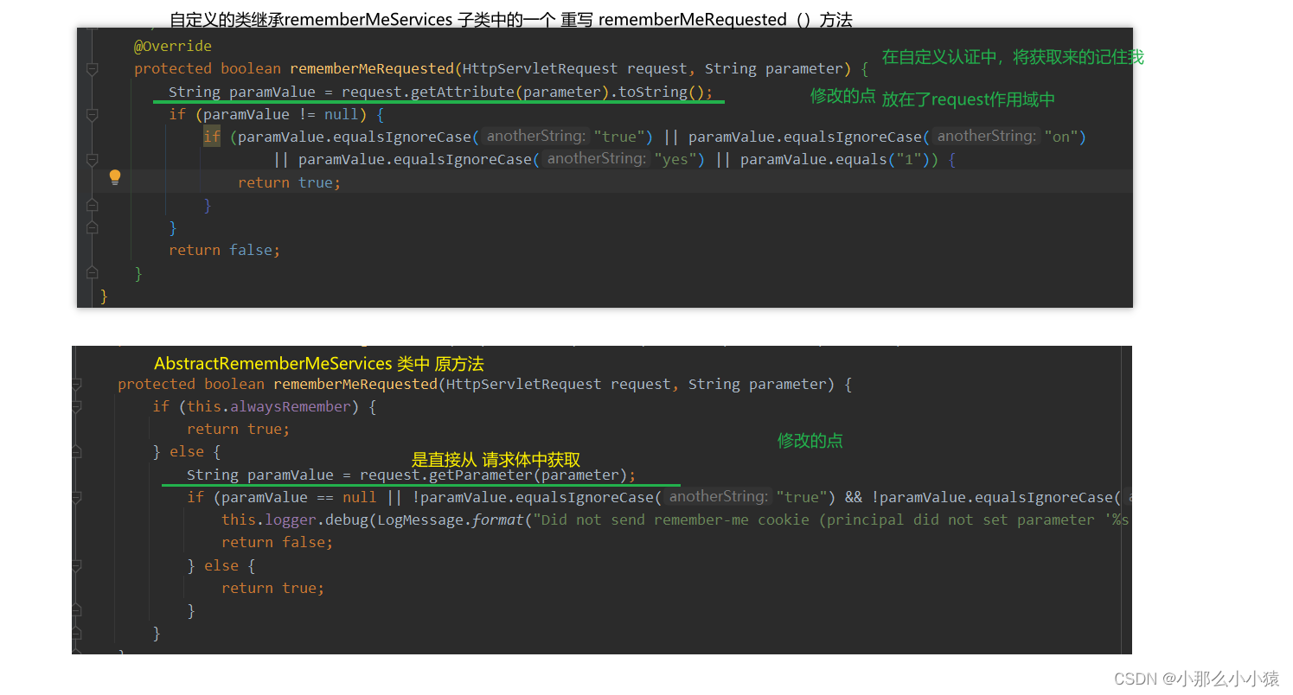Click 'return true;' on highlighted line in top editor
The image size is (1293, 695).
(290, 182)
